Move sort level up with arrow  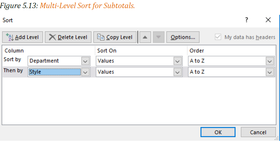point(145,37)
